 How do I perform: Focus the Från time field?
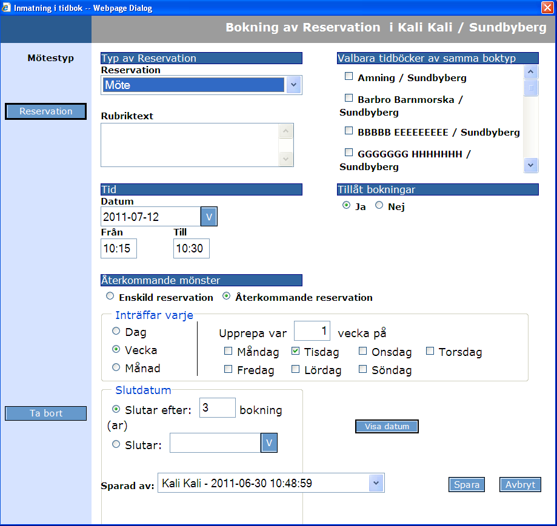119,248
